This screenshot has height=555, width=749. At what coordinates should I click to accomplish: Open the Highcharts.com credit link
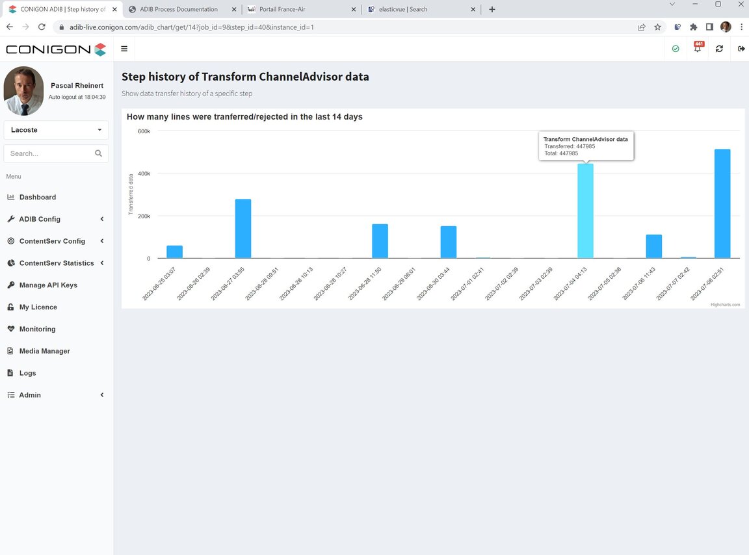click(x=725, y=305)
